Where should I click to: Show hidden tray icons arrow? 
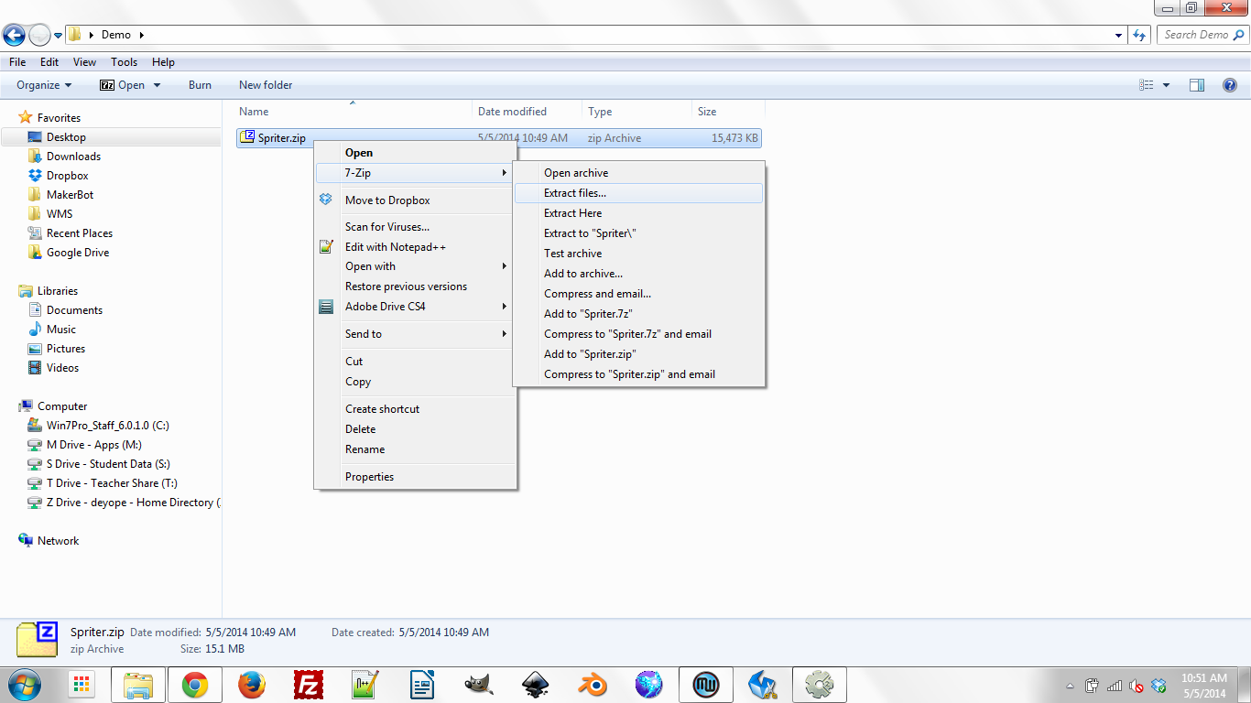[x=1071, y=686]
